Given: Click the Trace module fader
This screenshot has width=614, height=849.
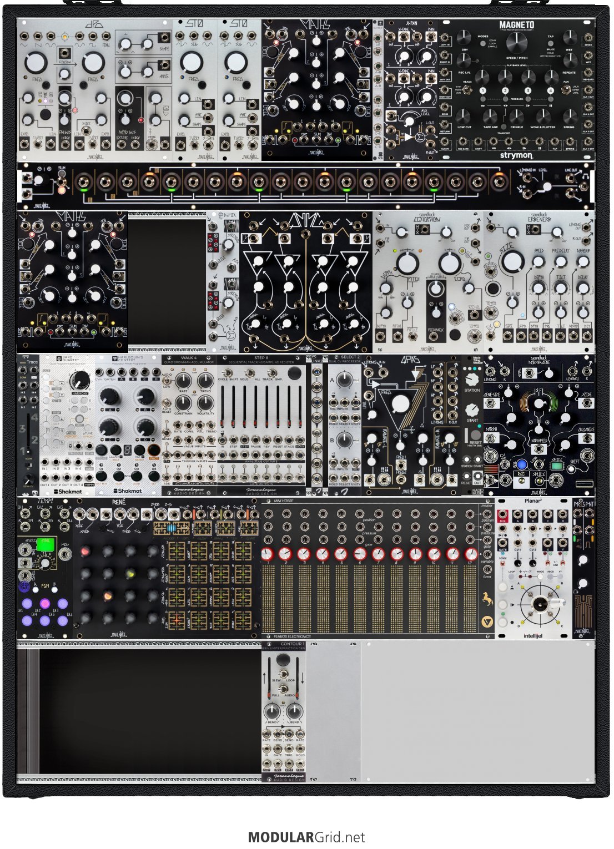Looking at the screenshot, I should tap(28, 433).
